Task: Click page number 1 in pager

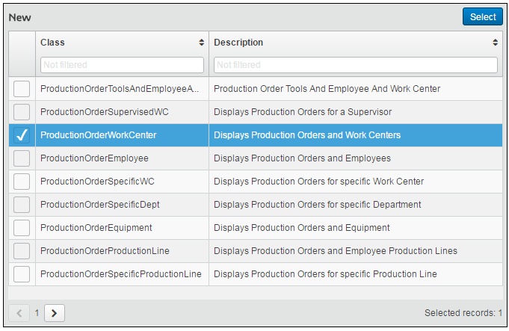Action: tap(37, 313)
